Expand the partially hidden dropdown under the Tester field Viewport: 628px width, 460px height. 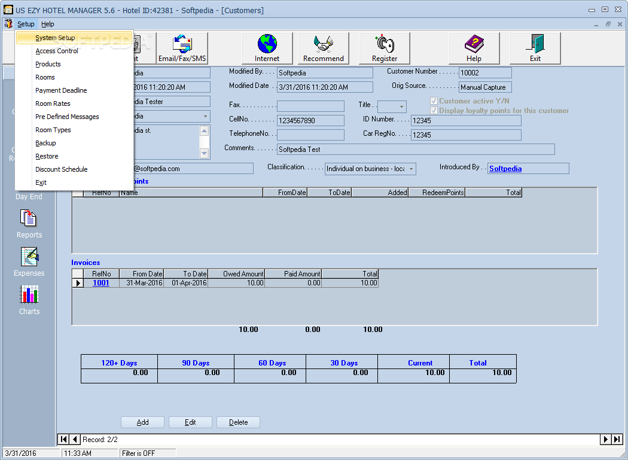206,116
